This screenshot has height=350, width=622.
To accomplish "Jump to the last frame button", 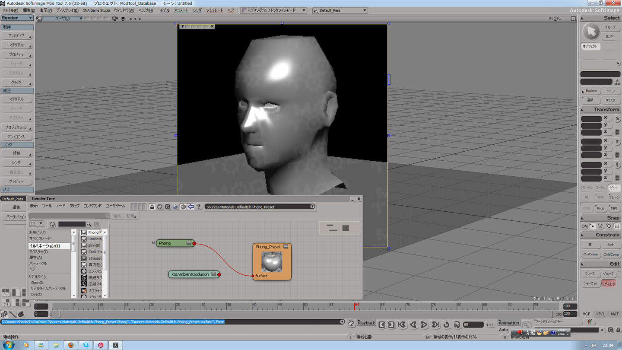I will [x=435, y=325].
